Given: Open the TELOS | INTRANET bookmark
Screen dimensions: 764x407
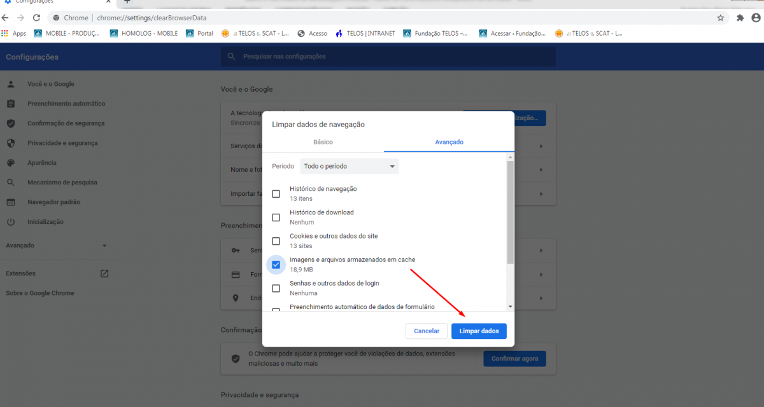Looking at the screenshot, I should click(x=365, y=34).
